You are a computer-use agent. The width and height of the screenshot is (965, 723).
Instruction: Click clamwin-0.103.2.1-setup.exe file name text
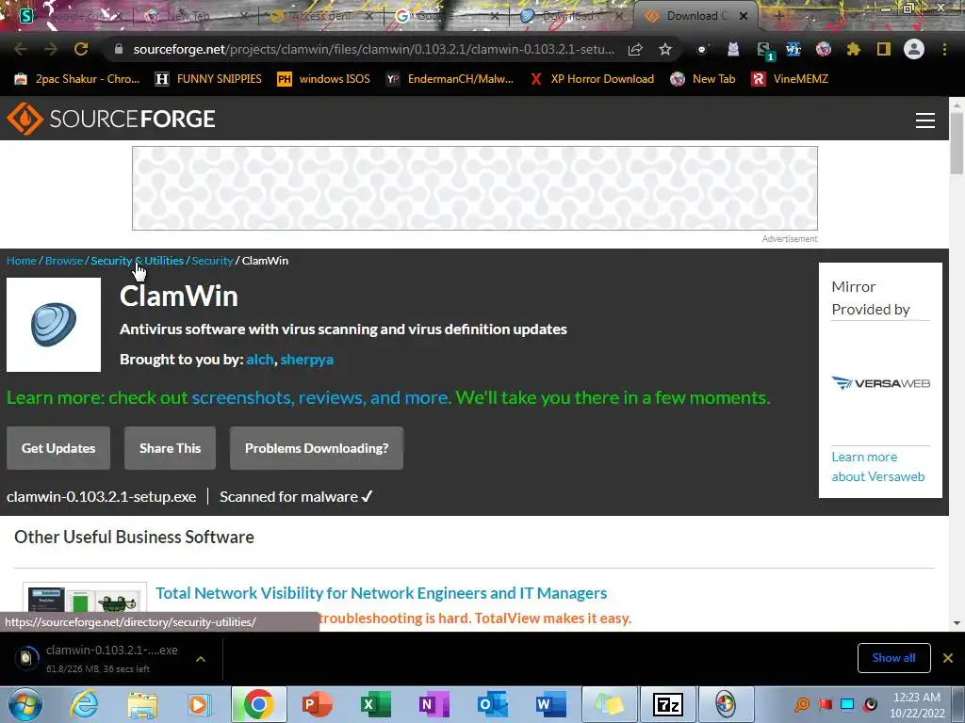[102, 497]
